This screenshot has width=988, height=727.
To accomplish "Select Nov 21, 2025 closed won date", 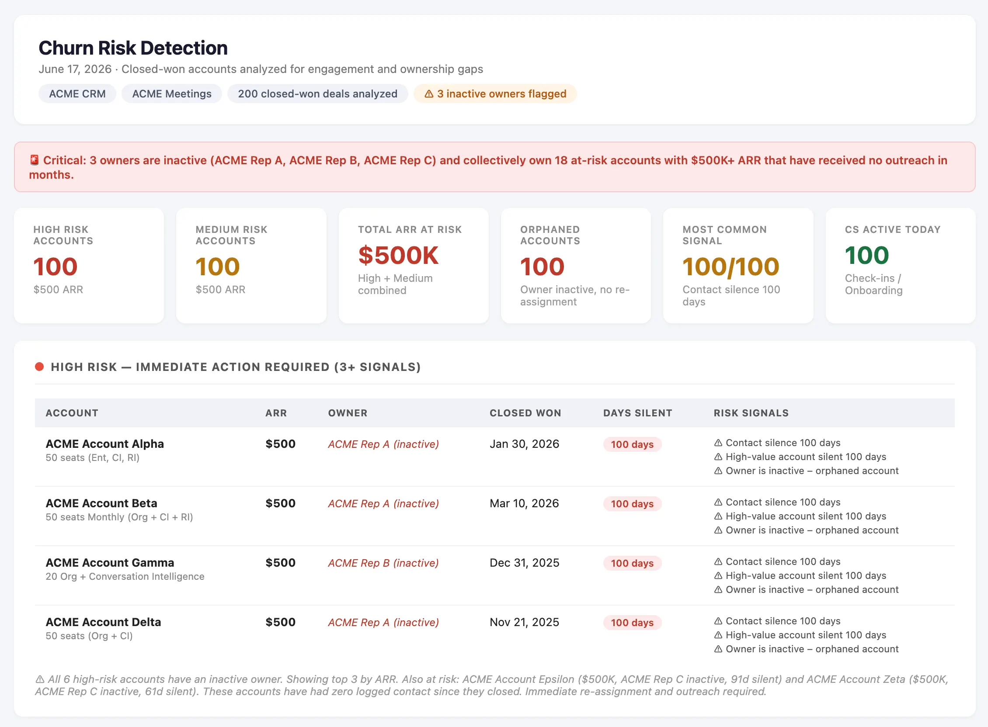I will 524,622.
